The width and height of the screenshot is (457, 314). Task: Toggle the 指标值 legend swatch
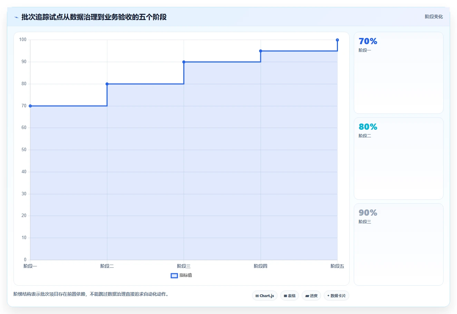[x=174, y=275]
